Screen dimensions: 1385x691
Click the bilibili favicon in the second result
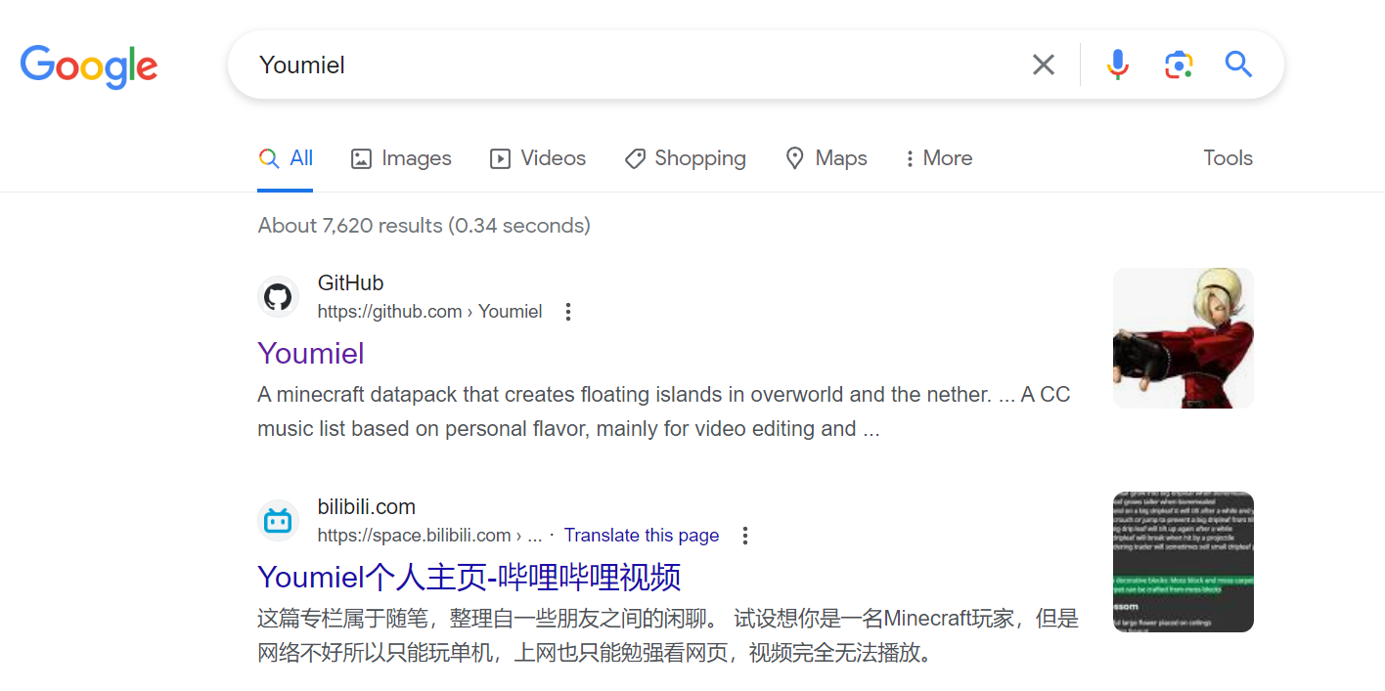point(278,521)
